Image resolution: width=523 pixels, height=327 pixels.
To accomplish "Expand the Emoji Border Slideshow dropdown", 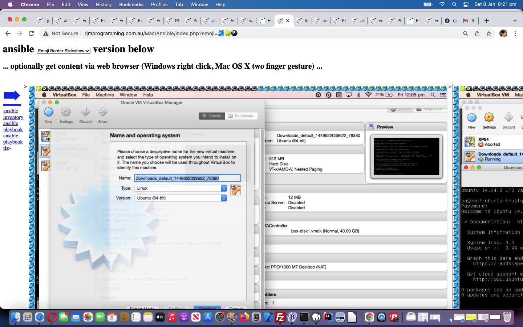I will [x=64, y=51].
